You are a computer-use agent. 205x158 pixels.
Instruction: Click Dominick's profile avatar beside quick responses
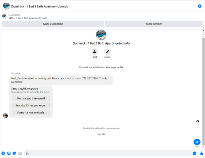point(5,116)
